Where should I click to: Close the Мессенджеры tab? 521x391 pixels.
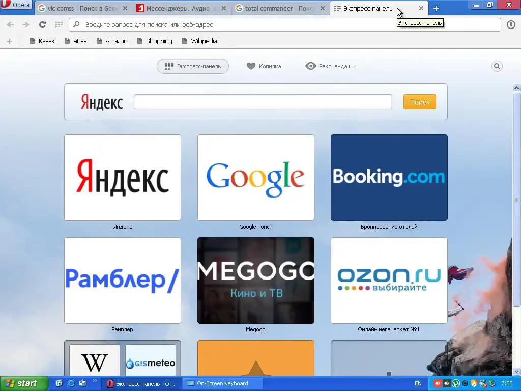coord(224,8)
